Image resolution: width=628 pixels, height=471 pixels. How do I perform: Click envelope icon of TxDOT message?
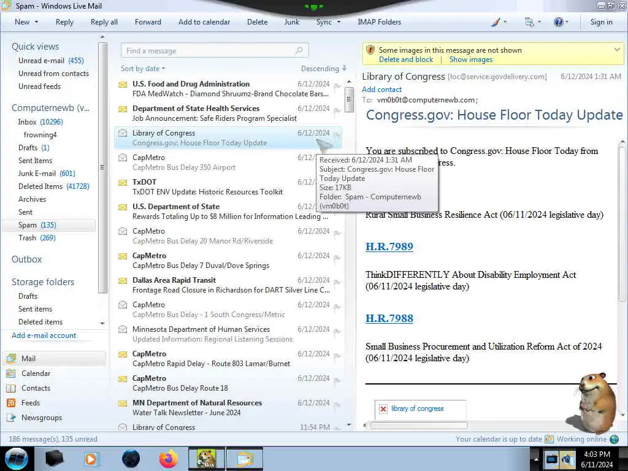click(x=123, y=183)
